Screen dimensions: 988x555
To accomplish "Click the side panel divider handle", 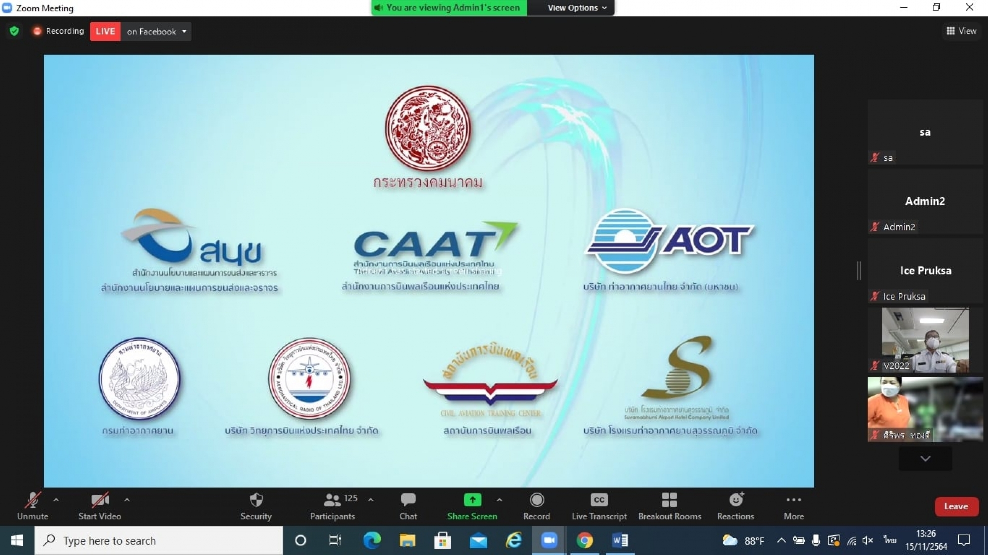I will click(x=859, y=270).
